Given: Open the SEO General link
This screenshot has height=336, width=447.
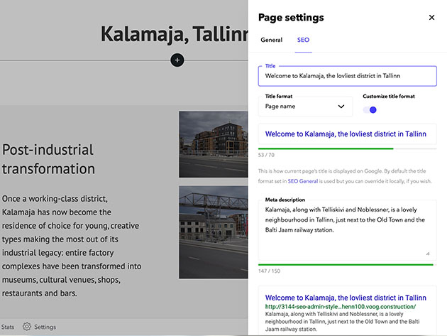Looking at the screenshot, I should coord(303,181).
